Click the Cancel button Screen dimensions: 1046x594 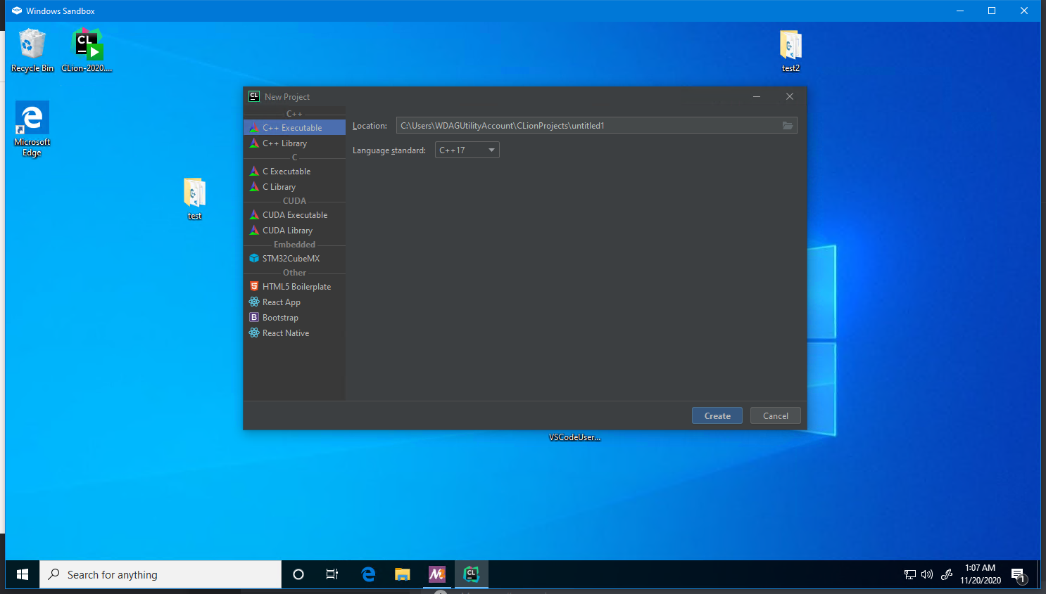tap(776, 416)
